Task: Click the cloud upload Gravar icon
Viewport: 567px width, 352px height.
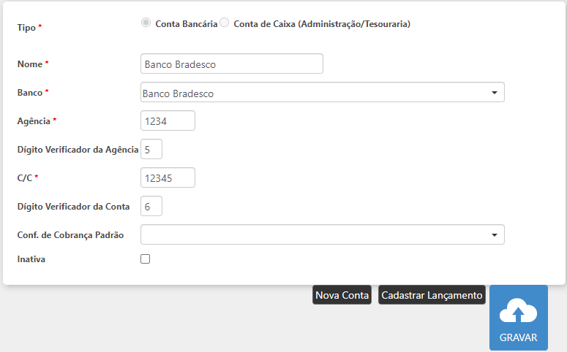Action: tap(518, 312)
